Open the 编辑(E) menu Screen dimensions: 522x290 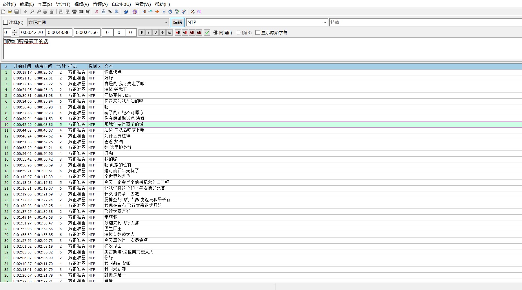point(27,4)
